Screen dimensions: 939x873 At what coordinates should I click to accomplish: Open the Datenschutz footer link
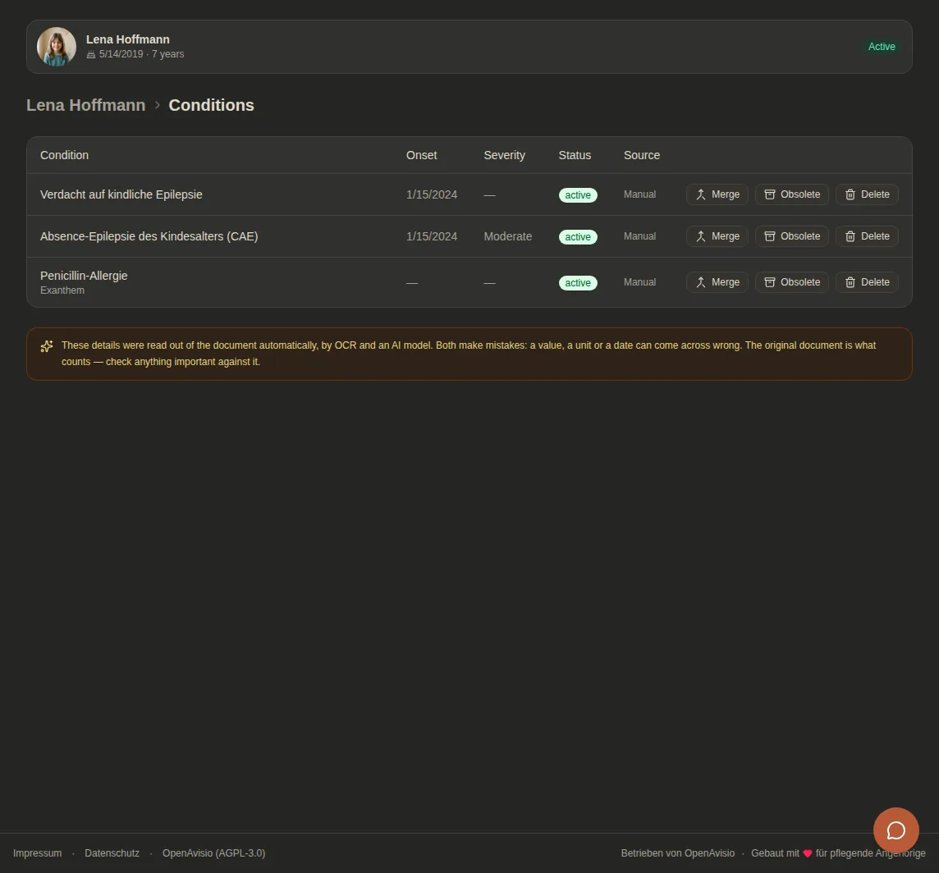[112, 853]
